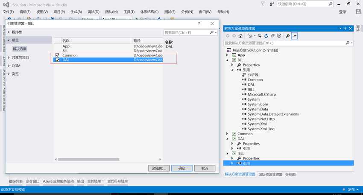The height and width of the screenshot is (195, 363).
Task: Switch to the 团队资源管理器 tab
Action: click(270, 175)
